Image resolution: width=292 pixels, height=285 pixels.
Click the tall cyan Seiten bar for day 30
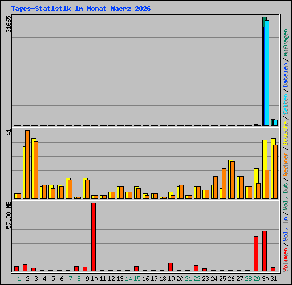click(x=267, y=73)
